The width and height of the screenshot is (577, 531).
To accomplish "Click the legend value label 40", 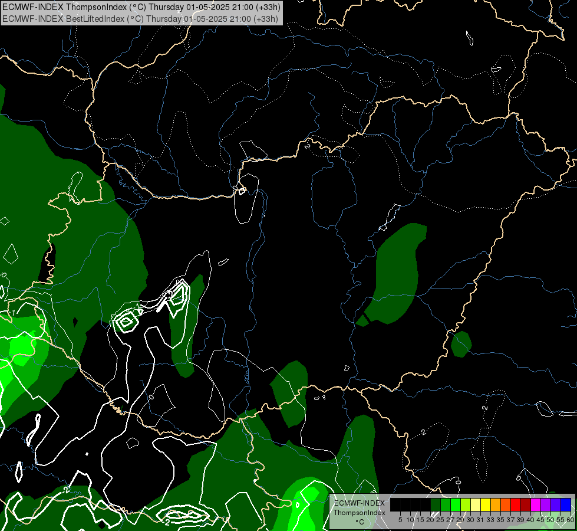I will click(530, 520).
